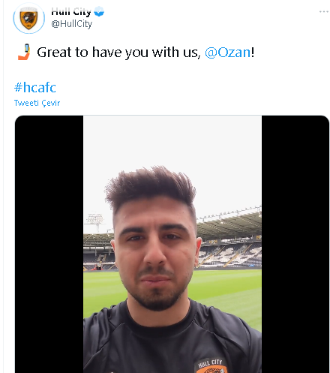Viewport: 330px width, 373px height.
Task: Open the #hcafc hashtag
Action: 35,87
